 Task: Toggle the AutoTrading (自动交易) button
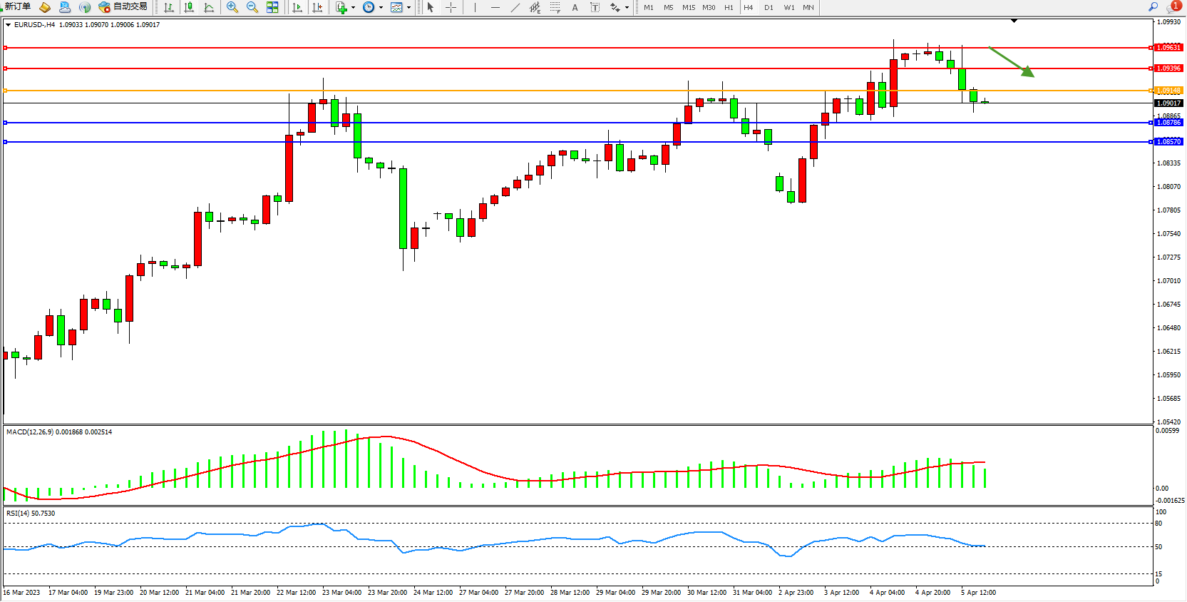123,7
